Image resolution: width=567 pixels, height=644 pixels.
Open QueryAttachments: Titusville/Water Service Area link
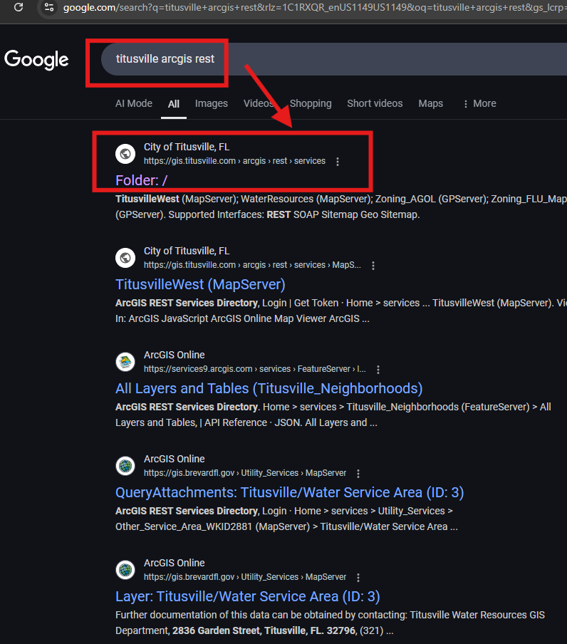pyautogui.click(x=289, y=492)
